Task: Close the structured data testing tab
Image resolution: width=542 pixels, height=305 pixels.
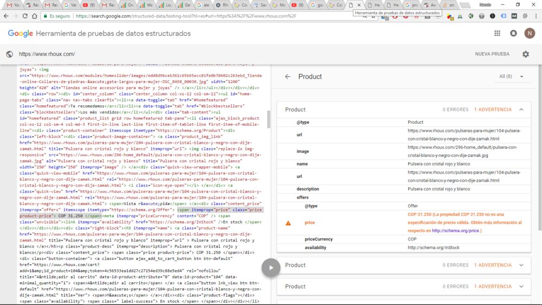Action: (x=358, y=5)
